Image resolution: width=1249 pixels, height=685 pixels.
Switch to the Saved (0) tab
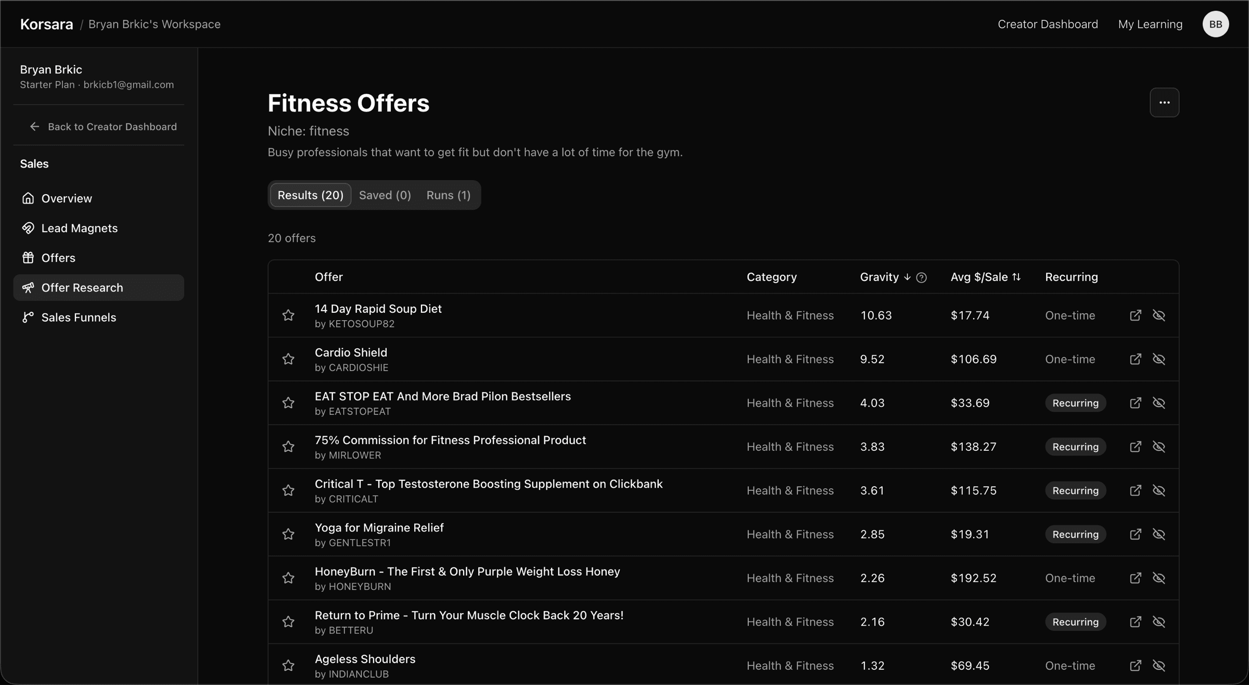pyautogui.click(x=385, y=195)
